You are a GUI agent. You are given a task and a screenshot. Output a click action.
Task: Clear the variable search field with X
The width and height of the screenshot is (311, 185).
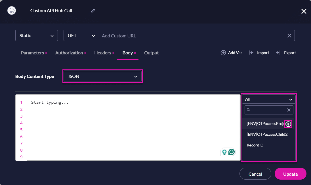289,110
